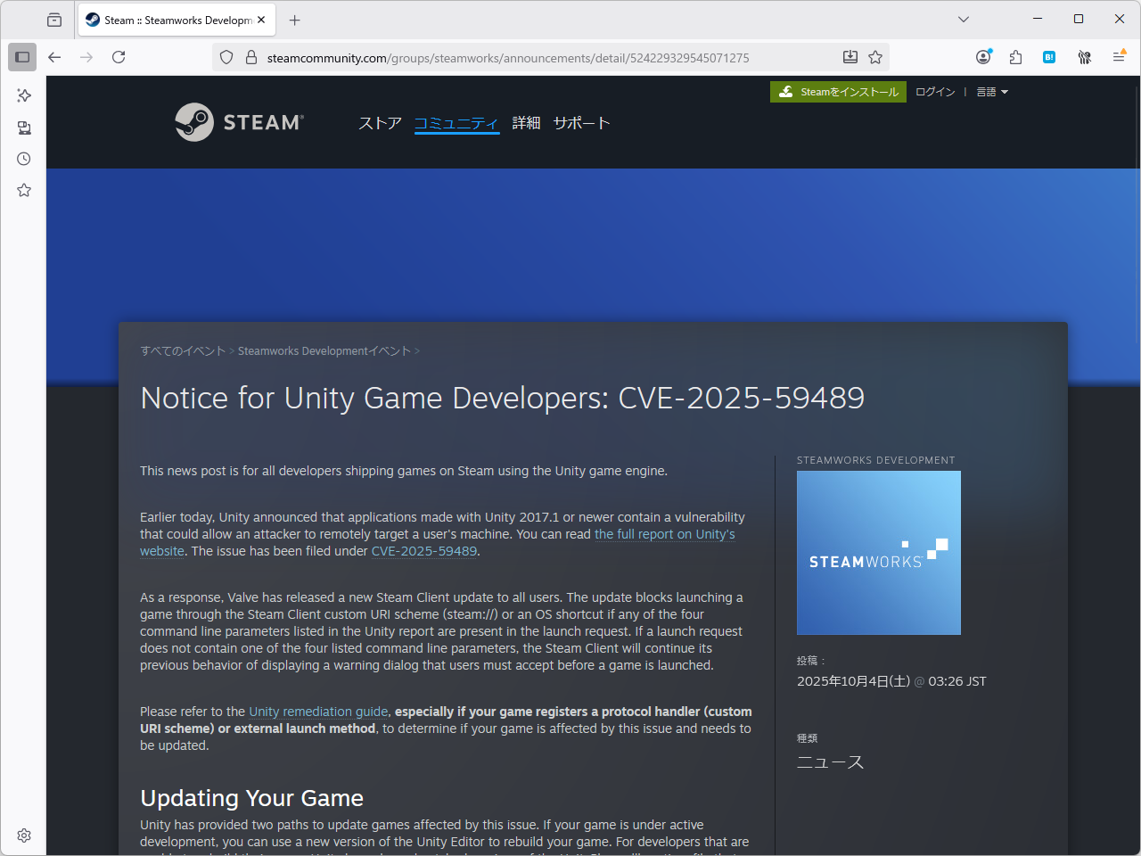Expand the list-all-tabs chevron
This screenshot has height=856, width=1141.
click(x=963, y=19)
